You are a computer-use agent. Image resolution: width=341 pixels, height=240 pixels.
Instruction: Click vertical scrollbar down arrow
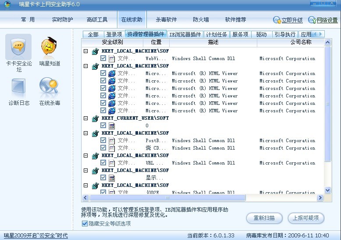click(x=327, y=190)
